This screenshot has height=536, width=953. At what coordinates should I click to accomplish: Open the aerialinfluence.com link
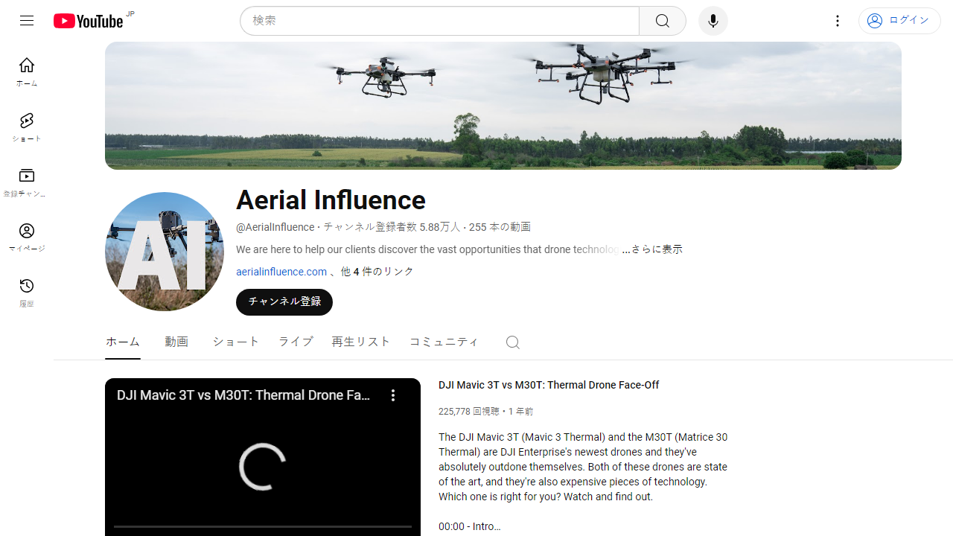281,272
